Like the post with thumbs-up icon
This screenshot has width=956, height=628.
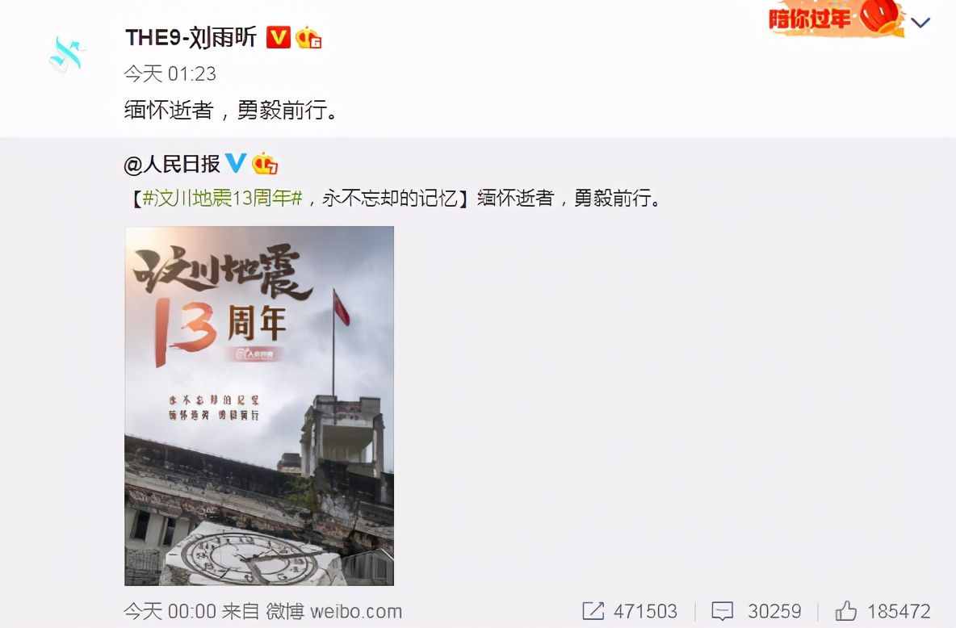(845, 610)
